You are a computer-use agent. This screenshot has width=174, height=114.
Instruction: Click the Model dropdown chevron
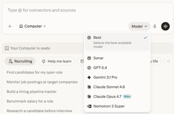(x=146, y=26)
